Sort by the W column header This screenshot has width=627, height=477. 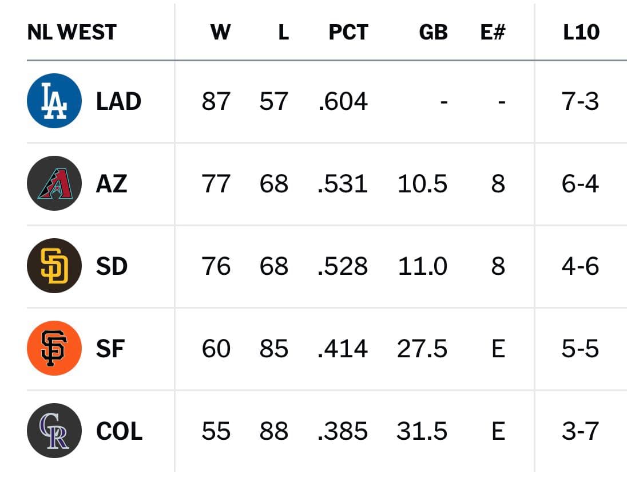pos(220,32)
